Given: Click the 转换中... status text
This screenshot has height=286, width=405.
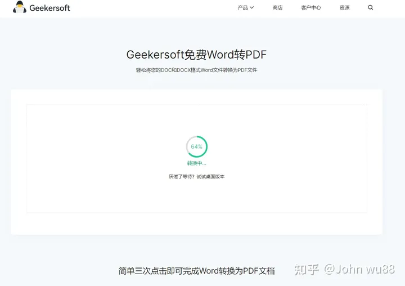Looking at the screenshot, I should (196, 163).
